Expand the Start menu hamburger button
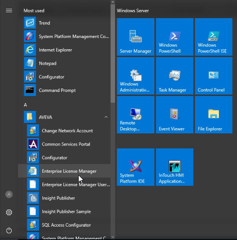Screen dimensions: 237x240 coord(9,10)
